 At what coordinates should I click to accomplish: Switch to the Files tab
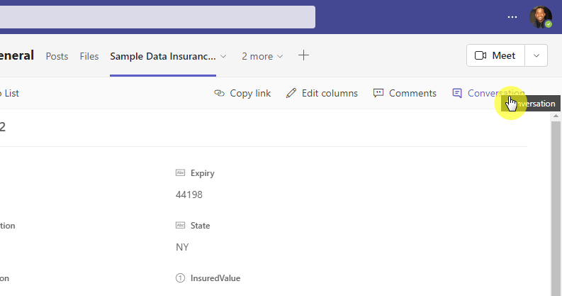pyautogui.click(x=89, y=56)
